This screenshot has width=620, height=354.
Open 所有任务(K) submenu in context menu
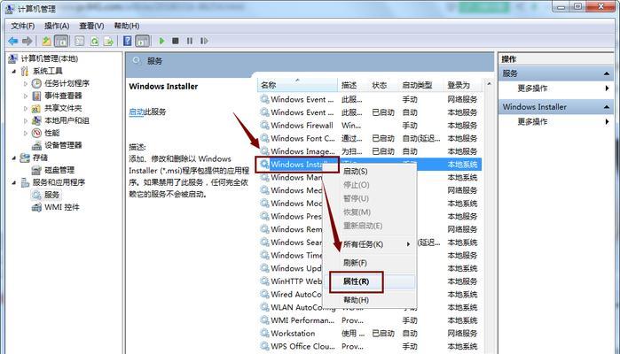point(370,244)
